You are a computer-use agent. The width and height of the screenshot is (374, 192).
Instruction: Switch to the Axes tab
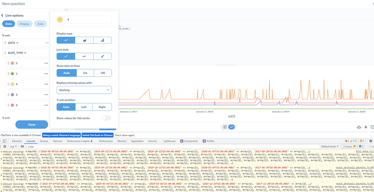(41, 24)
